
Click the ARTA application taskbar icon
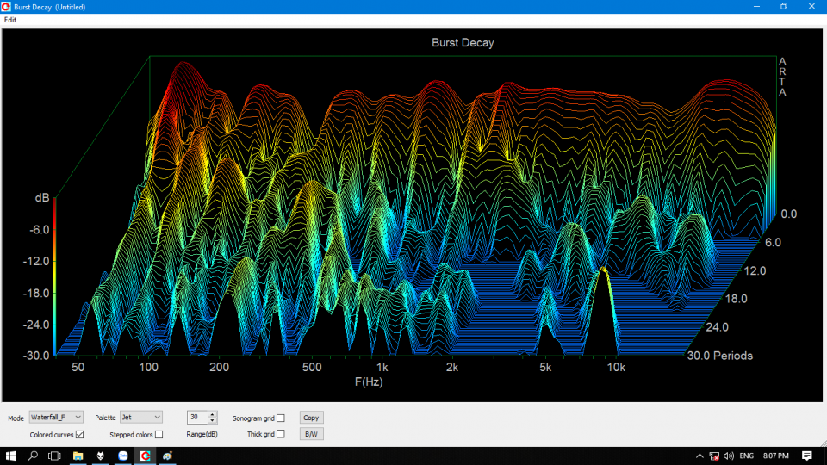pos(146,456)
